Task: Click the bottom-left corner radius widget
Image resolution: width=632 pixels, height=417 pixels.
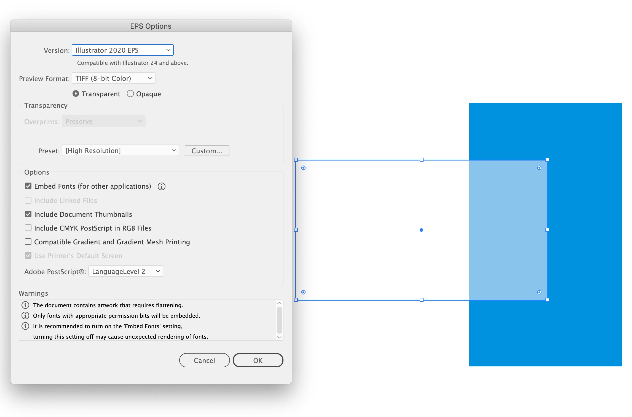Action: click(x=303, y=292)
